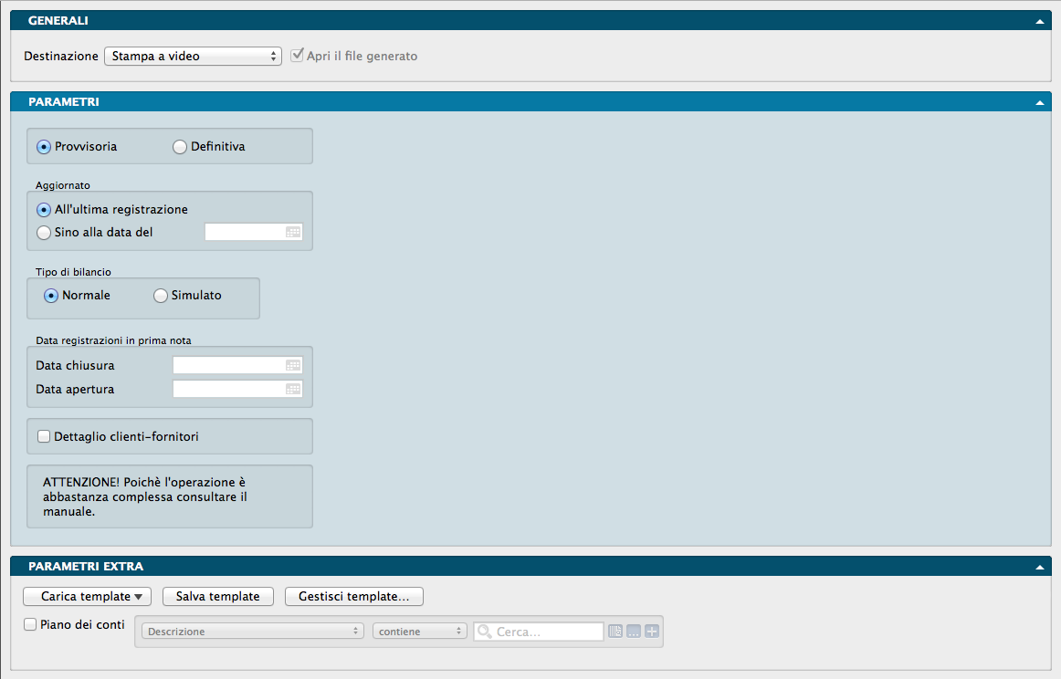Collapse the PARAMETRI section arrow

pos(1039,102)
